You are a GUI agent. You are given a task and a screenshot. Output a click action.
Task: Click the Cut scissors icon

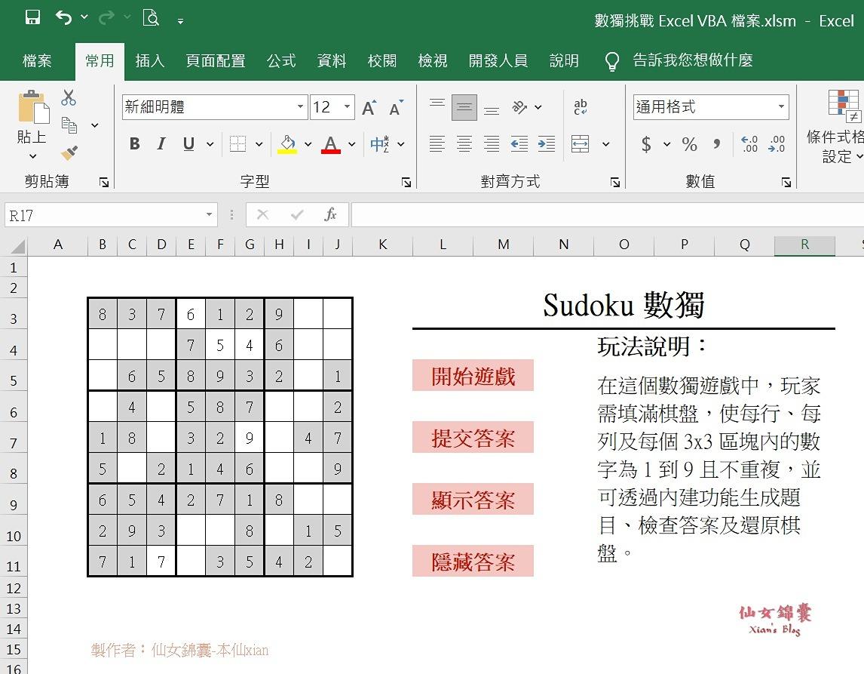(69, 97)
